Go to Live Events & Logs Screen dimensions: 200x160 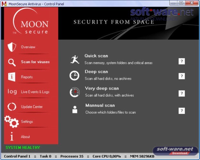[35, 92]
